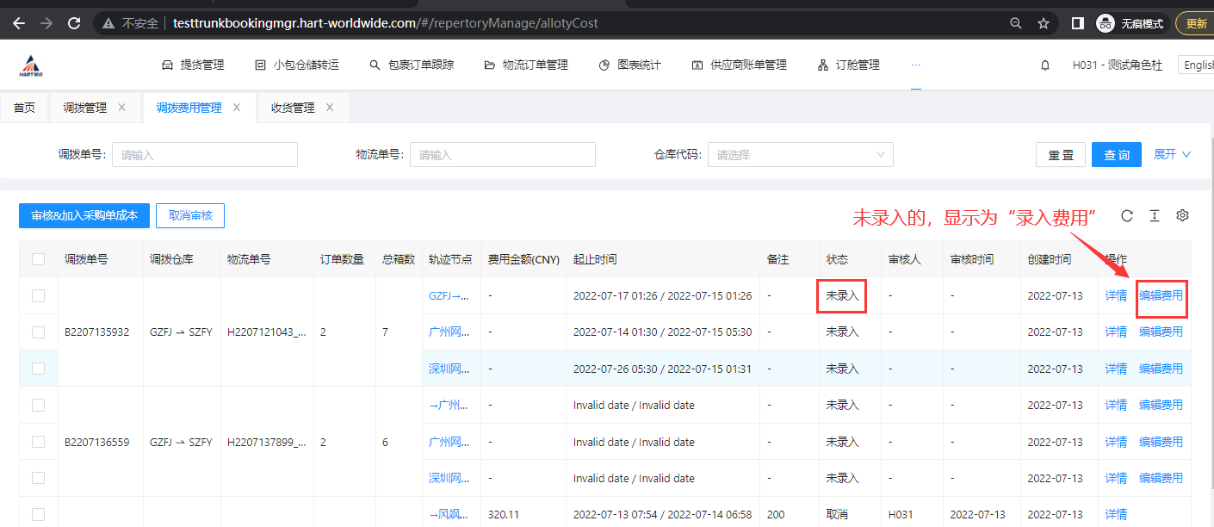Click the browser reload button
Screen dimensions: 1214x527
click(75, 23)
